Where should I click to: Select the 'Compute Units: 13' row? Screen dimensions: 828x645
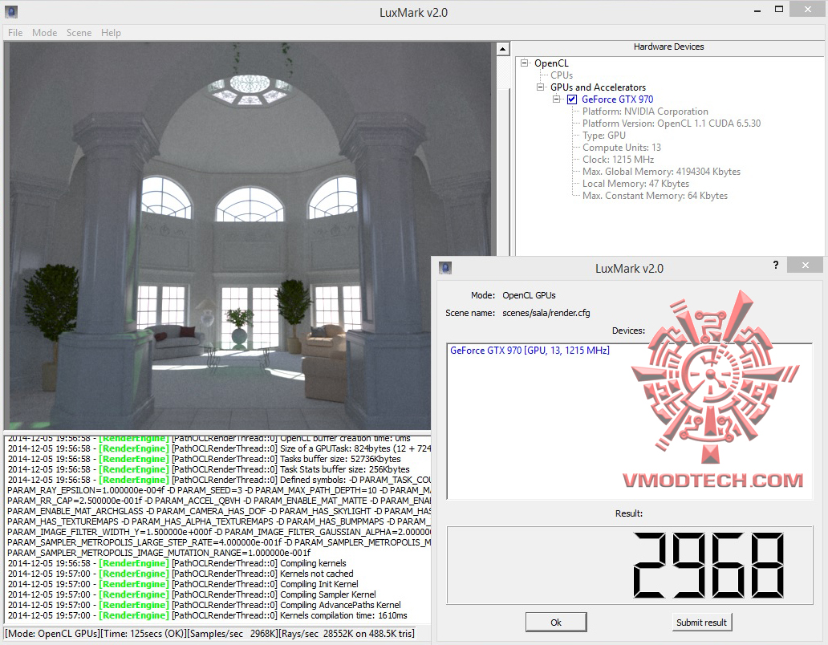(x=622, y=148)
